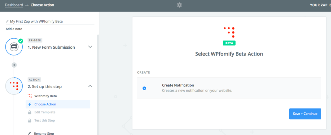Click the small WPfomify Beta dots icon
Screen dimensions: 331x135
tap(30, 96)
